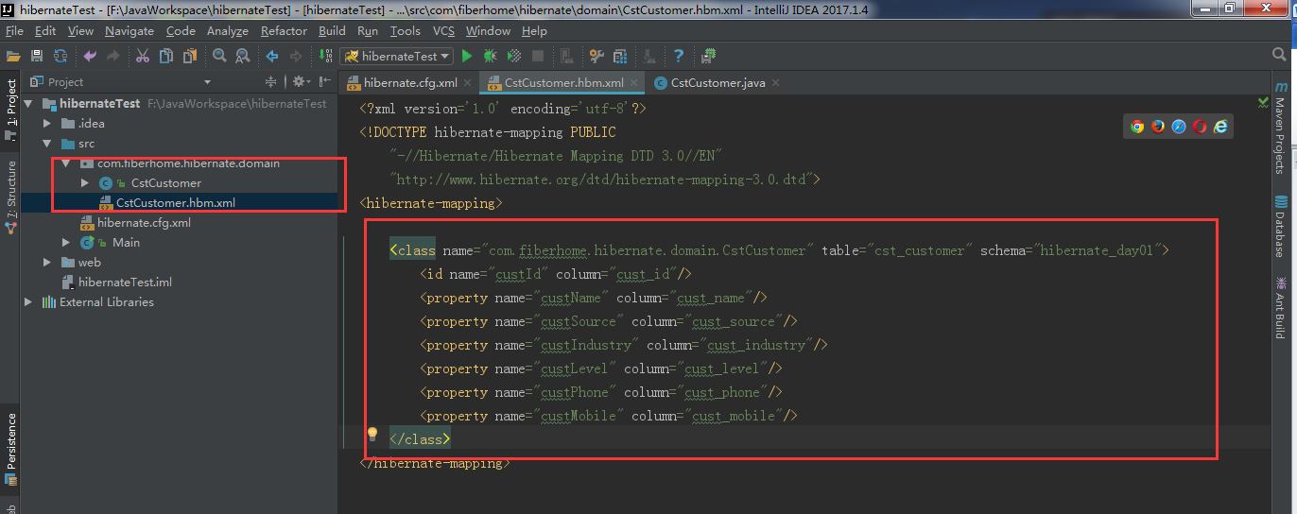Image resolution: width=1297 pixels, height=514 pixels.
Task: Click the Save All toolbar icon
Action: (37, 56)
